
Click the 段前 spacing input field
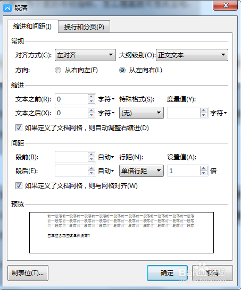point(71,157)
